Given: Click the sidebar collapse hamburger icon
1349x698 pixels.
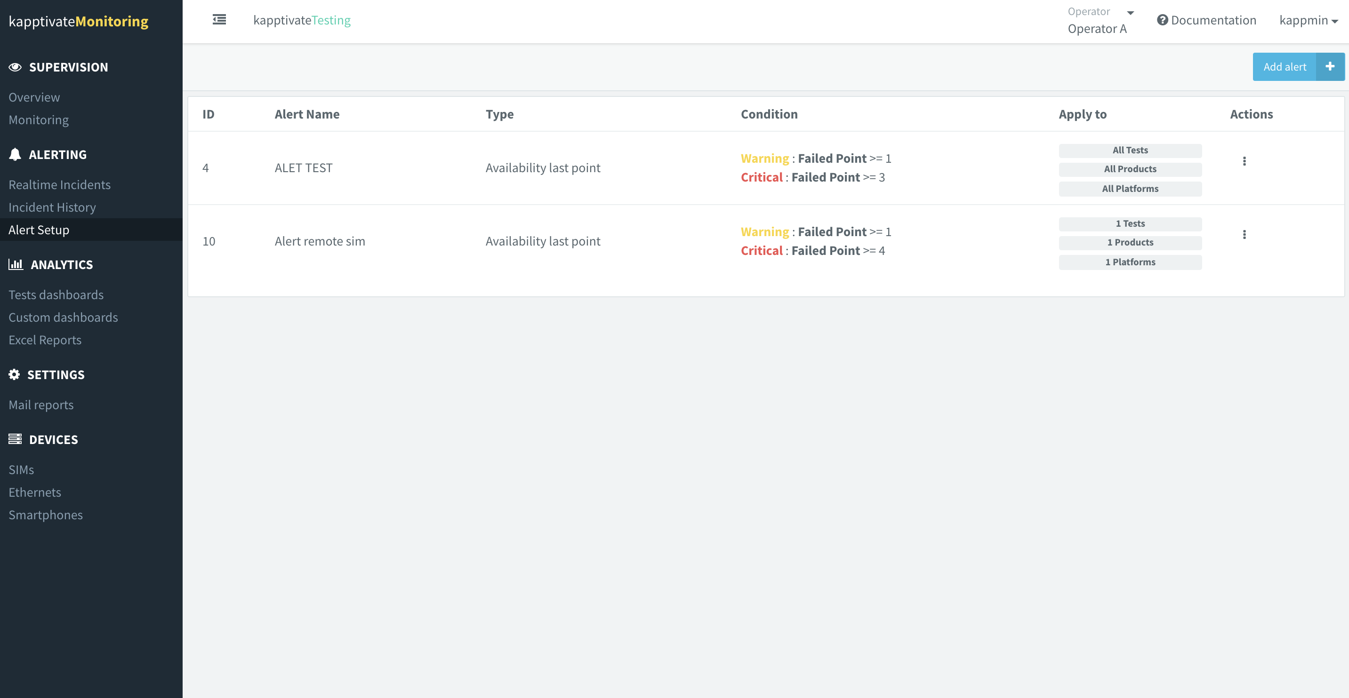Looking at the screenshot, I should pos(219,20).
